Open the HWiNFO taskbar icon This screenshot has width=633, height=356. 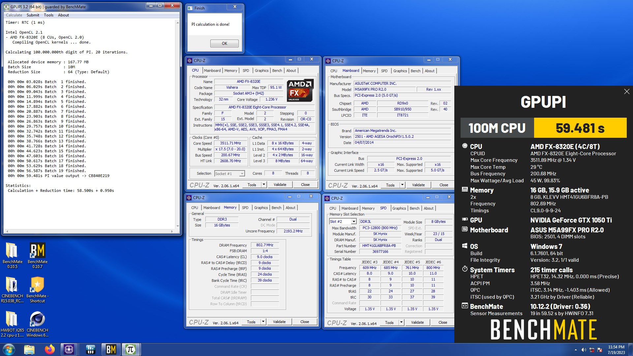pyautogui.click(x=90, y=349)
